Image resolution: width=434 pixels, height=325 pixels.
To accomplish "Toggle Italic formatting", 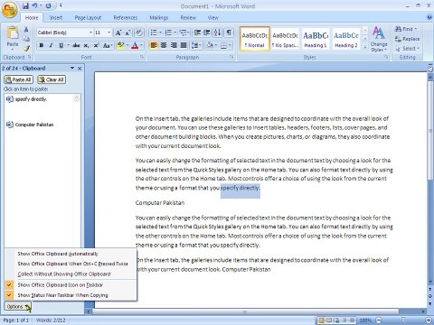I will pyautogui.click(x=51, y=45).
